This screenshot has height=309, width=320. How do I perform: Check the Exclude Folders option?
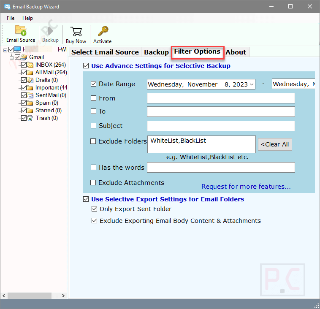tap(93, 141)
